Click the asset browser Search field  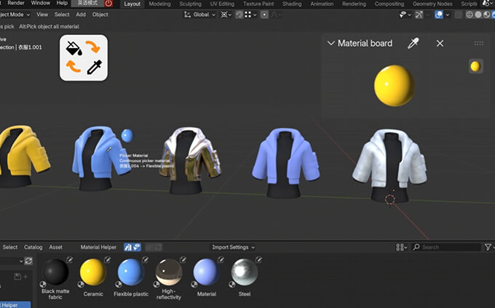tap(448, 247)
